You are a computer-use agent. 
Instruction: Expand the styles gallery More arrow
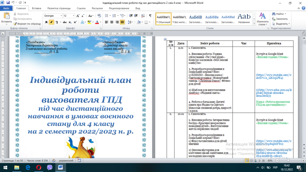(x=254, y=23)
